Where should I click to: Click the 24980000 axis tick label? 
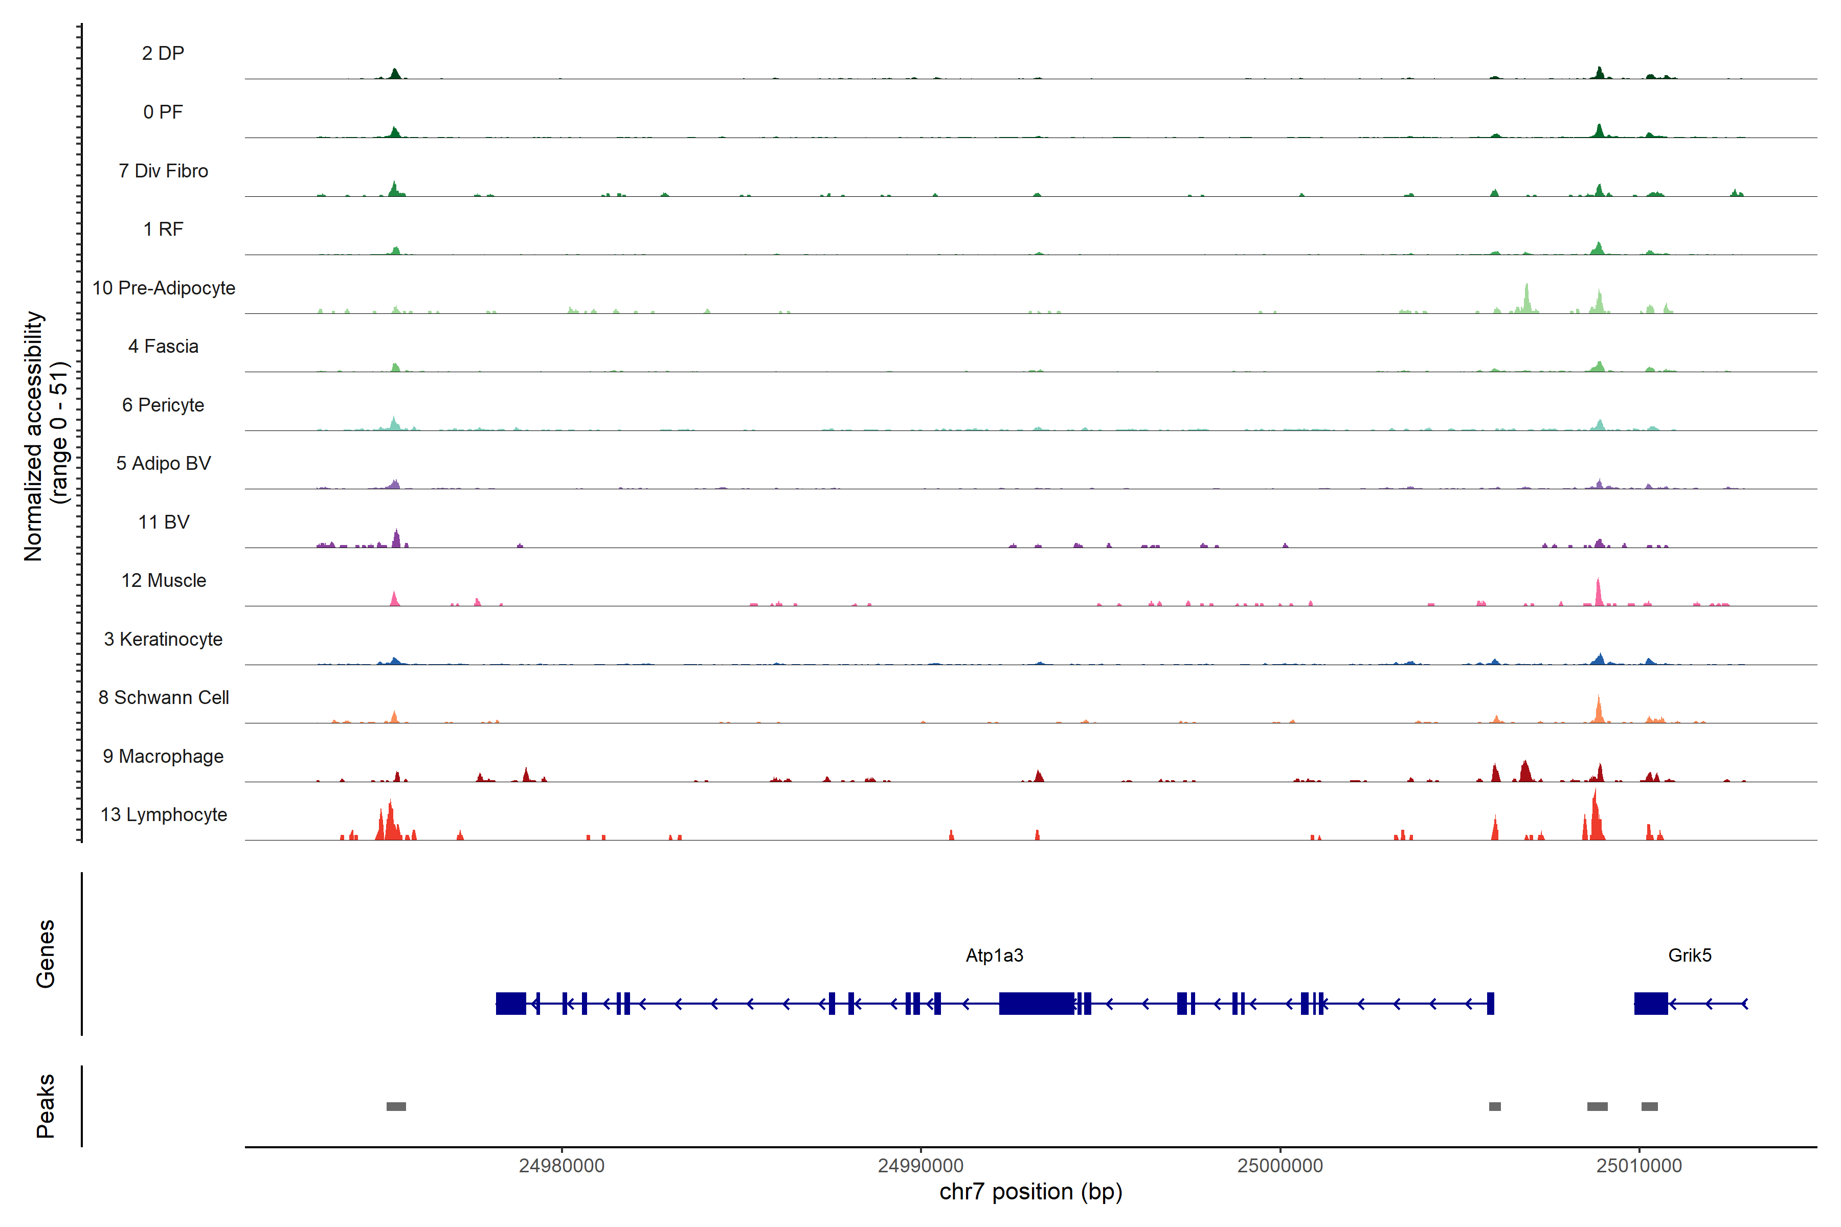click(x=561, y=1166)
